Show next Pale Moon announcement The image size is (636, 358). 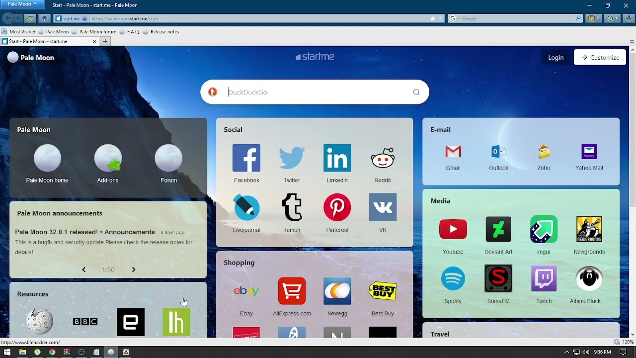(x=134, y=269)
